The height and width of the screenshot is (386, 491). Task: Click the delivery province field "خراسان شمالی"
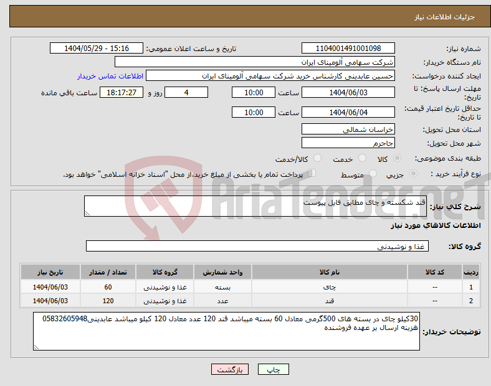pyautogui.click(x=348, y=129)
